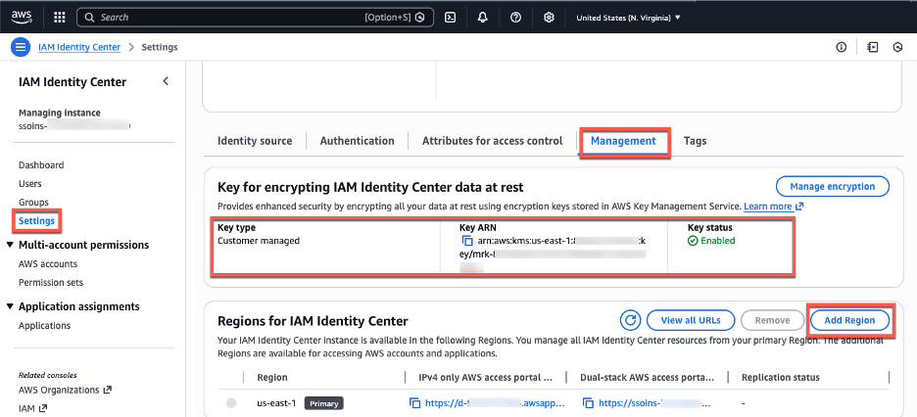Select the us-east-1 region radio button
Viewport: 917px width, 417px height.
(231, 402)
